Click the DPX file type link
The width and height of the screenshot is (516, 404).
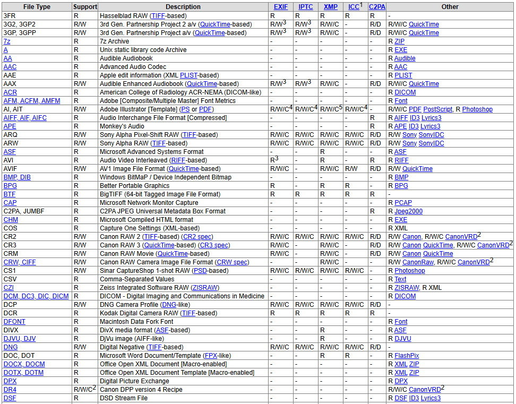10,381
